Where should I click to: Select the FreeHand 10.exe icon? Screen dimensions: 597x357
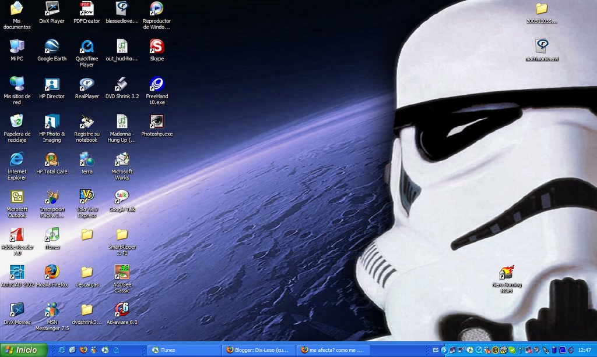click(156, 84)
